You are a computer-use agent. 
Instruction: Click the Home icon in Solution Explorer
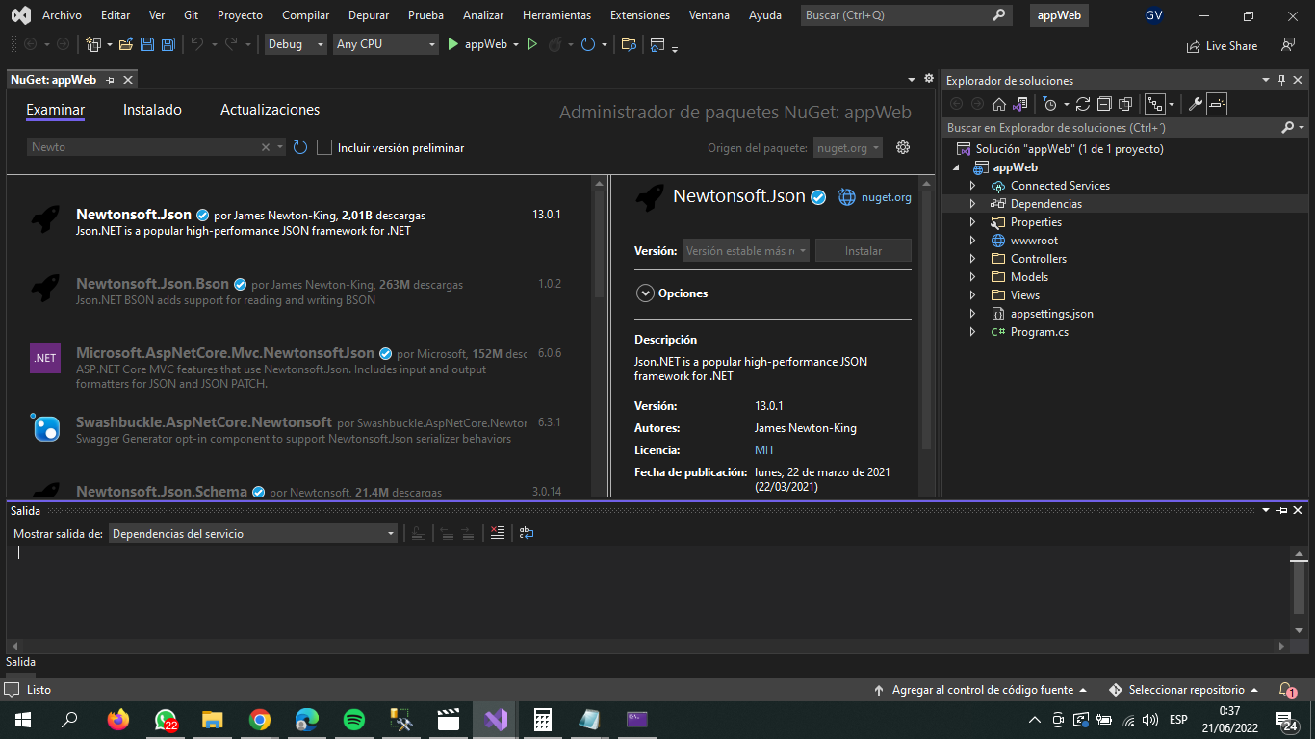999,104
